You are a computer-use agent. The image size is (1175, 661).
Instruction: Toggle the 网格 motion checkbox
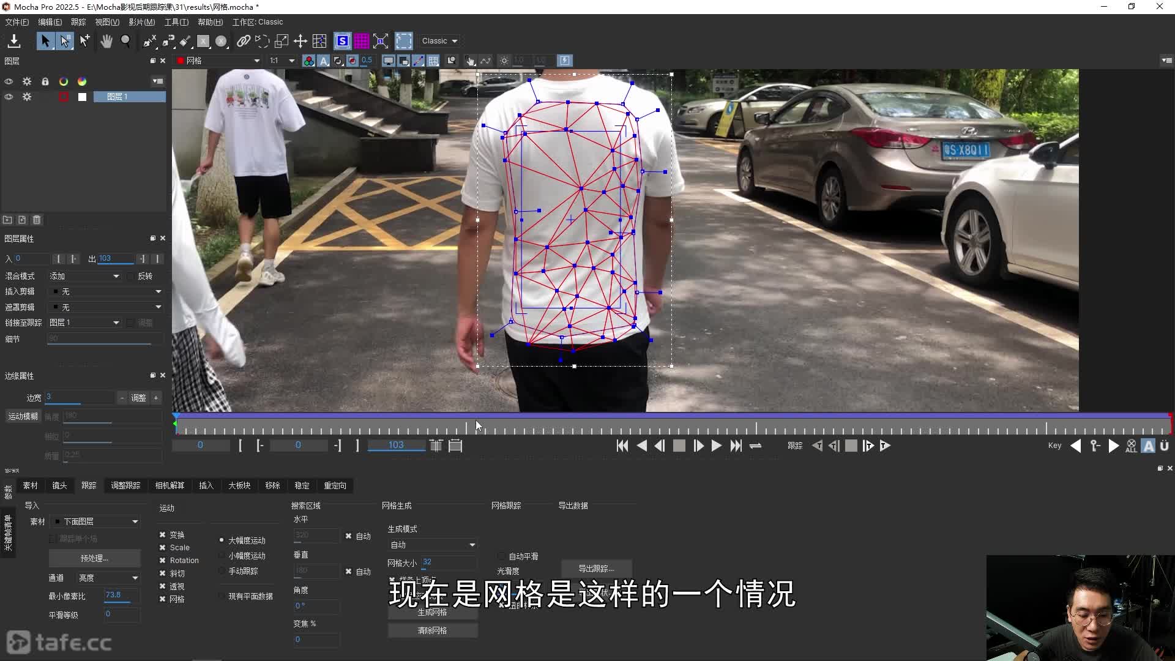[x=163, y=599]
